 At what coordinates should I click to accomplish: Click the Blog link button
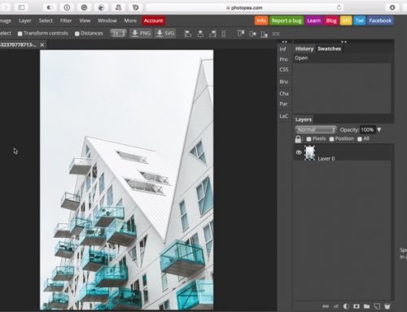331,20
